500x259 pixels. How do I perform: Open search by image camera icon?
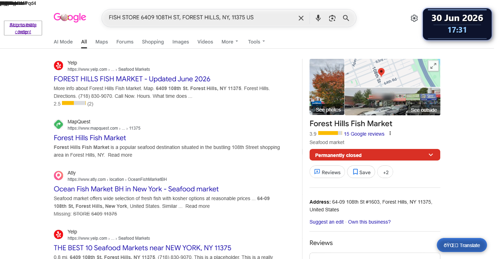point(332,18)
